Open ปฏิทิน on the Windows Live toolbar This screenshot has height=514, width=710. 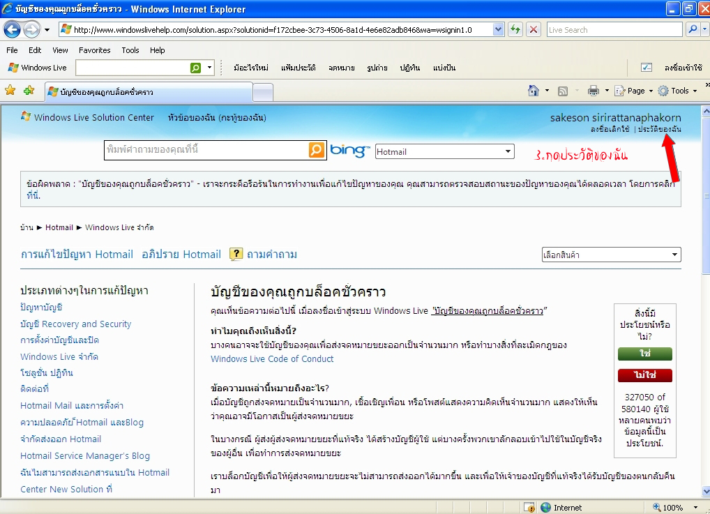(410, 68)
